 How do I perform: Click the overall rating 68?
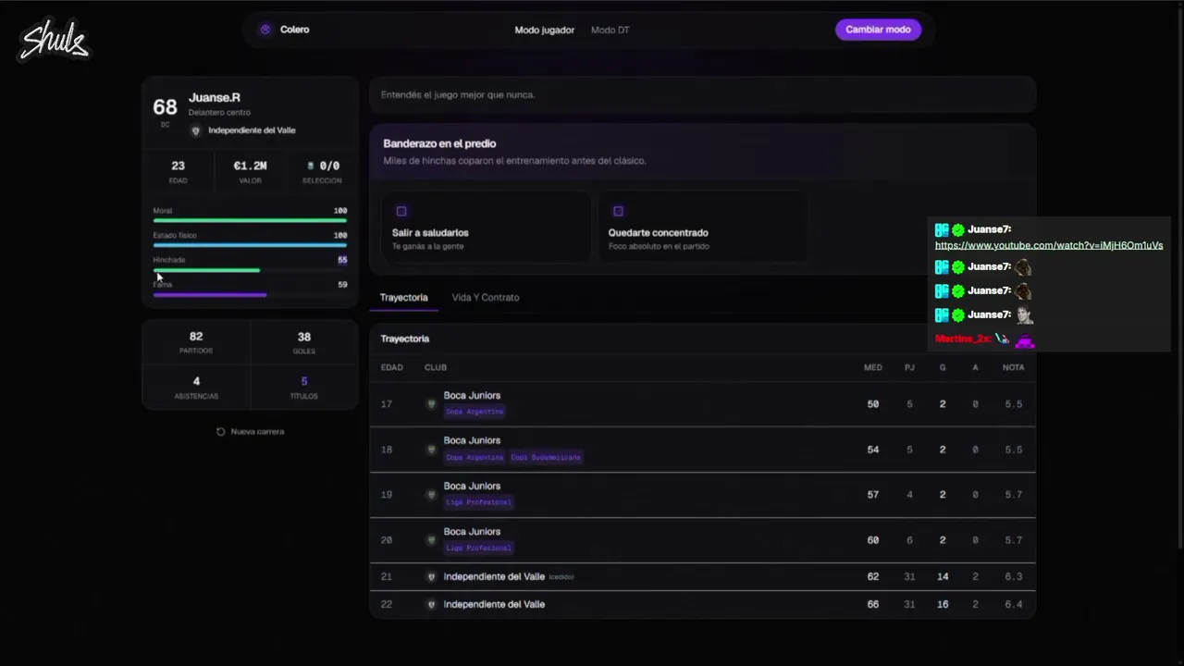165,107
